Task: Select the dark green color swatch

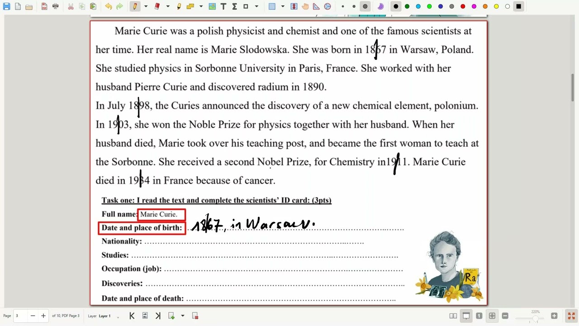Action: (x=407, y=6)
